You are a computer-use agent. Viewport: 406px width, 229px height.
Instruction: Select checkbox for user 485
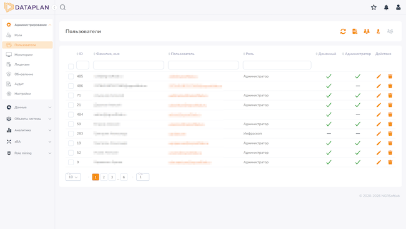[x=71, y=76]
